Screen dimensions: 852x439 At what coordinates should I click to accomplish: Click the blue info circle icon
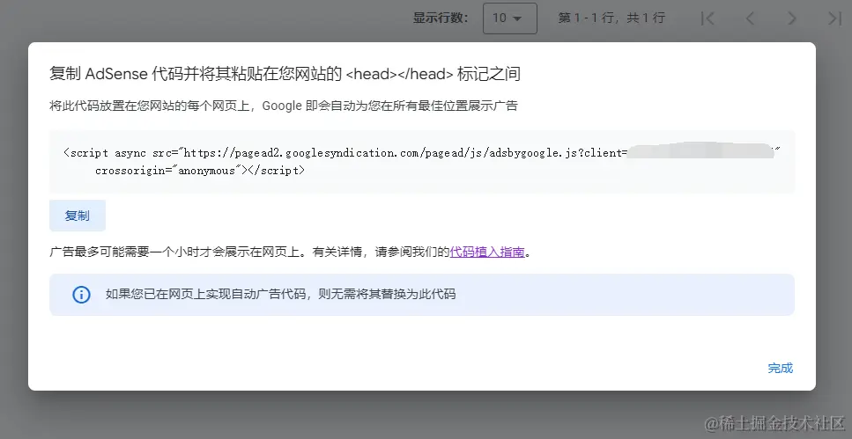[x=82, y=295]
